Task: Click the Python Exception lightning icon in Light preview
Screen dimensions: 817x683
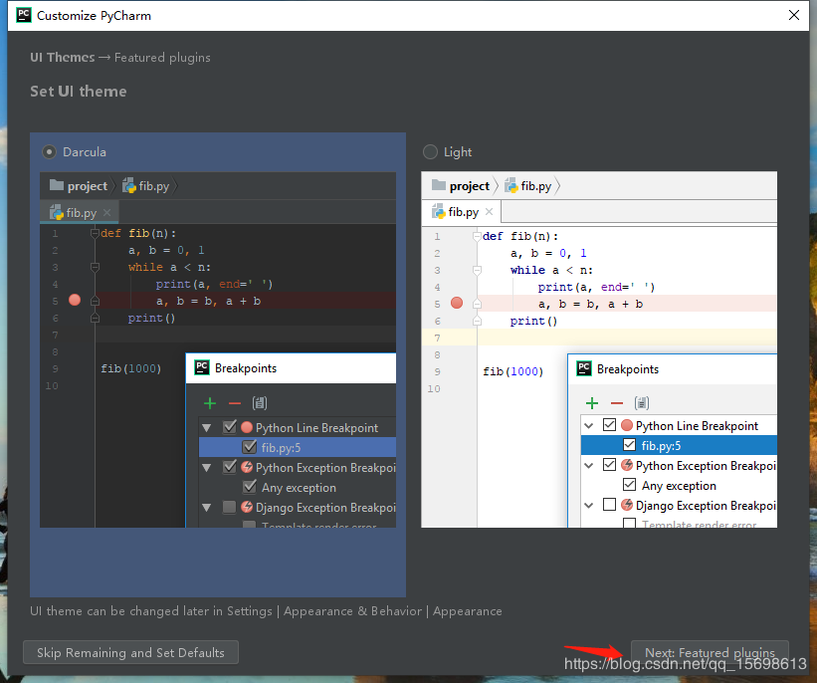Action: click(627, 465)
